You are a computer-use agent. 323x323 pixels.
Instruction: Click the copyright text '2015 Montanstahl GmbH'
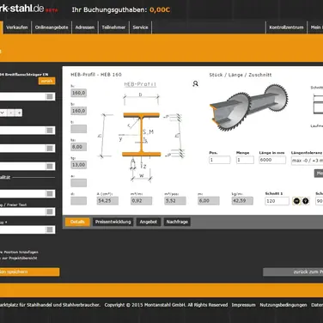click(x=160, y=305)
